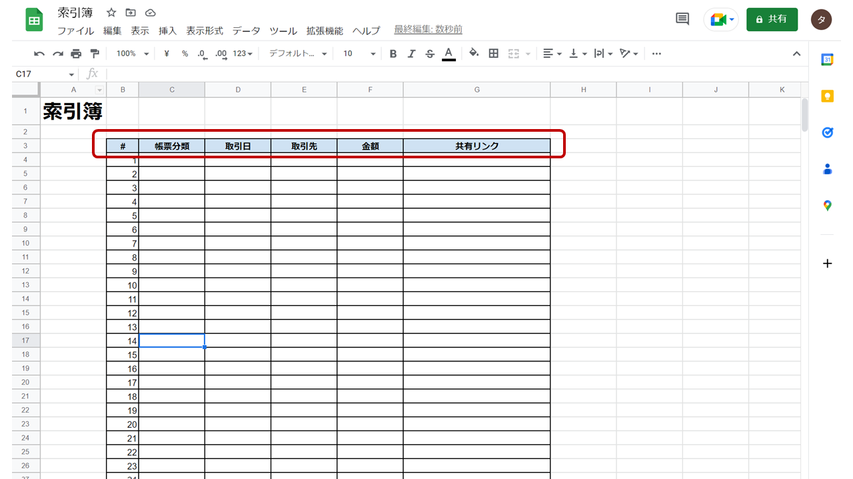Toggle bold formatting
Screen dimensions: 853x479
[393, 54]
